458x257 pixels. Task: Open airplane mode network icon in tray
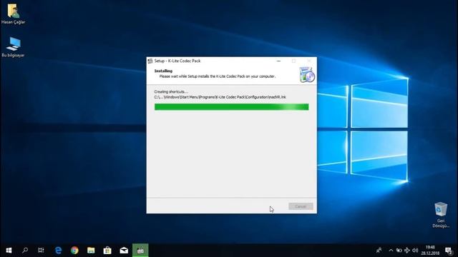[x=407, y=251]
